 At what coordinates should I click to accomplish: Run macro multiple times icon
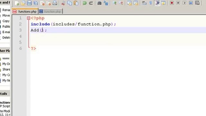(191, 3)
